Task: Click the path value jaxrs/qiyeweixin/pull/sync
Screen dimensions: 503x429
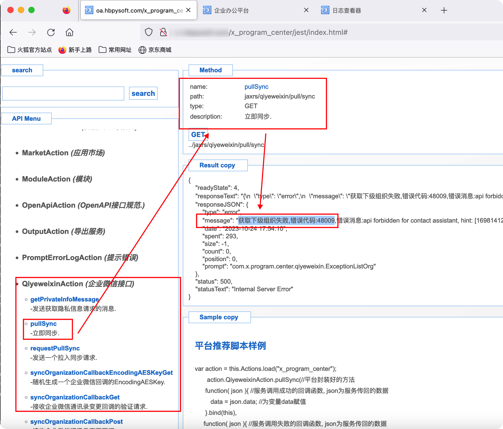Action: (x=280, y=96)
